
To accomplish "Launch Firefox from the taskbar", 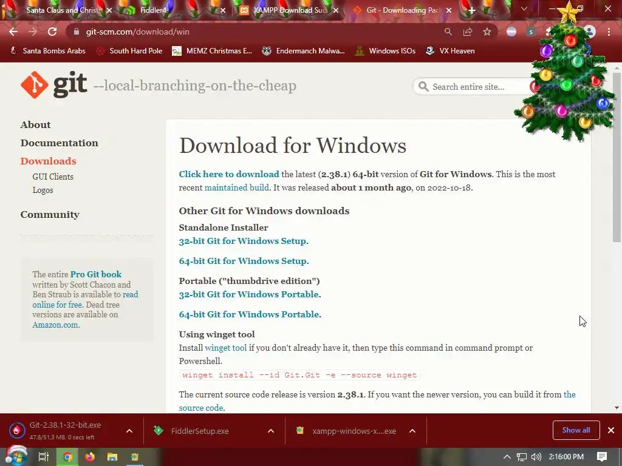I will click(x=90, y=457).
